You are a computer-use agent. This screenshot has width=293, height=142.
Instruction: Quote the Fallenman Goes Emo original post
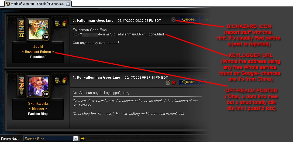[188, 19]
